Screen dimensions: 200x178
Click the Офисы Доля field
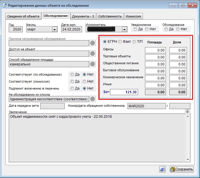coord(178,50)
